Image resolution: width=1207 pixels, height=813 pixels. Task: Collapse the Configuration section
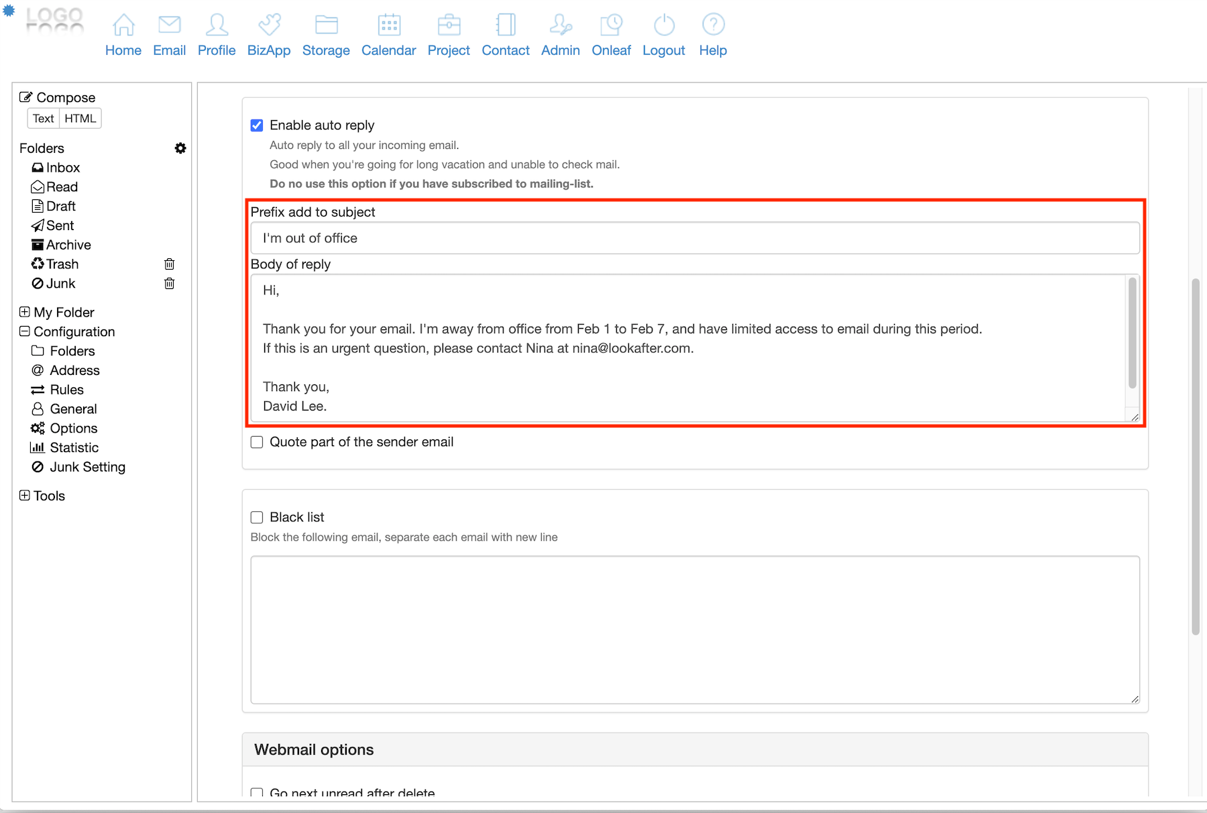[x=25, y=331]
